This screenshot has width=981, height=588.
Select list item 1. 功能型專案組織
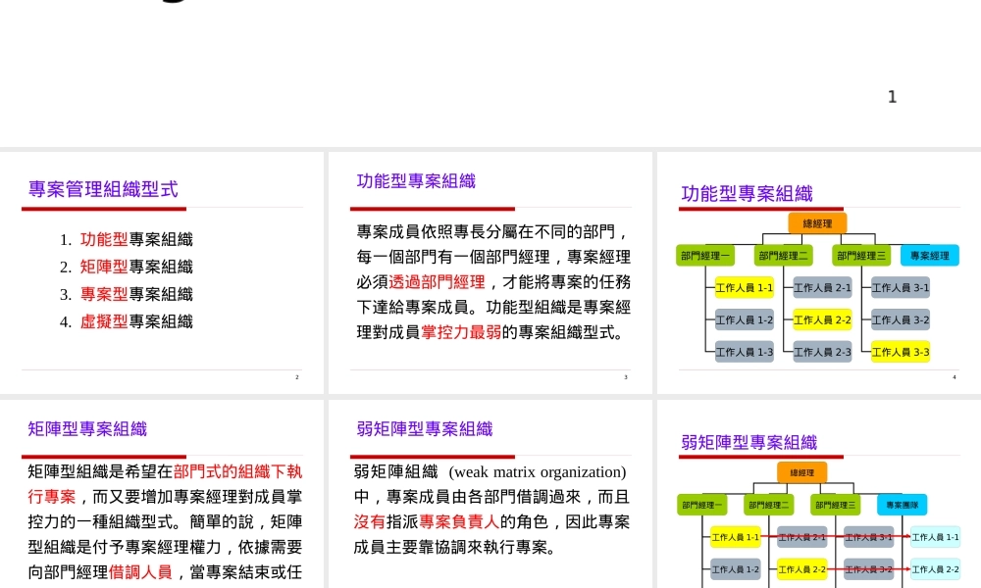point(127,239)
